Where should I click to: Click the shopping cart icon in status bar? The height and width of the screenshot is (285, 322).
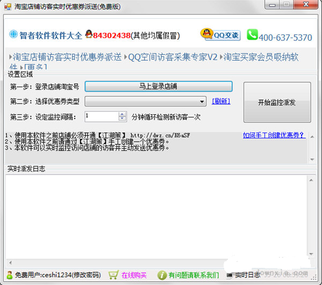tap(113, 275)
